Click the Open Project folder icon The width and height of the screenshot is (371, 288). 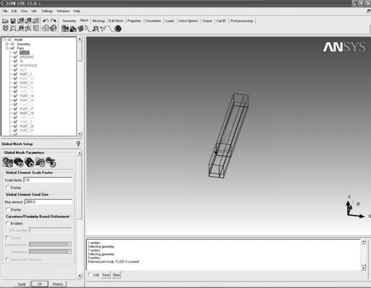[5, 21]
